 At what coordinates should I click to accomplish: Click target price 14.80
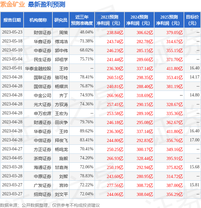coord(194,95)
